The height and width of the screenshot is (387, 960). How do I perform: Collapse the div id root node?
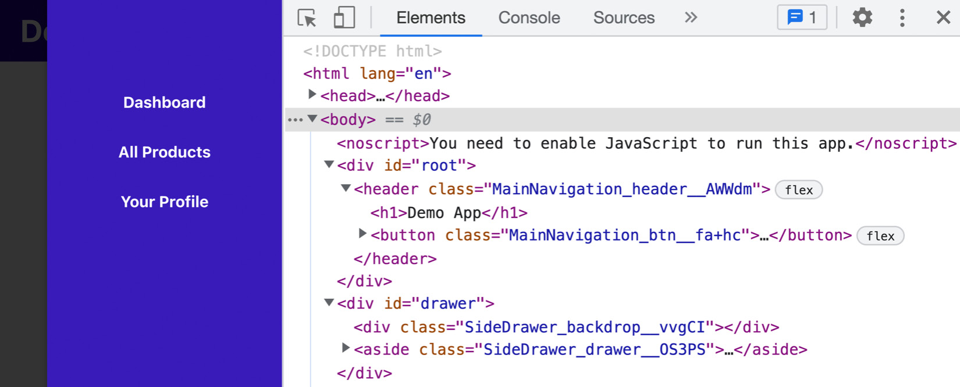click(x=329, y=165)
